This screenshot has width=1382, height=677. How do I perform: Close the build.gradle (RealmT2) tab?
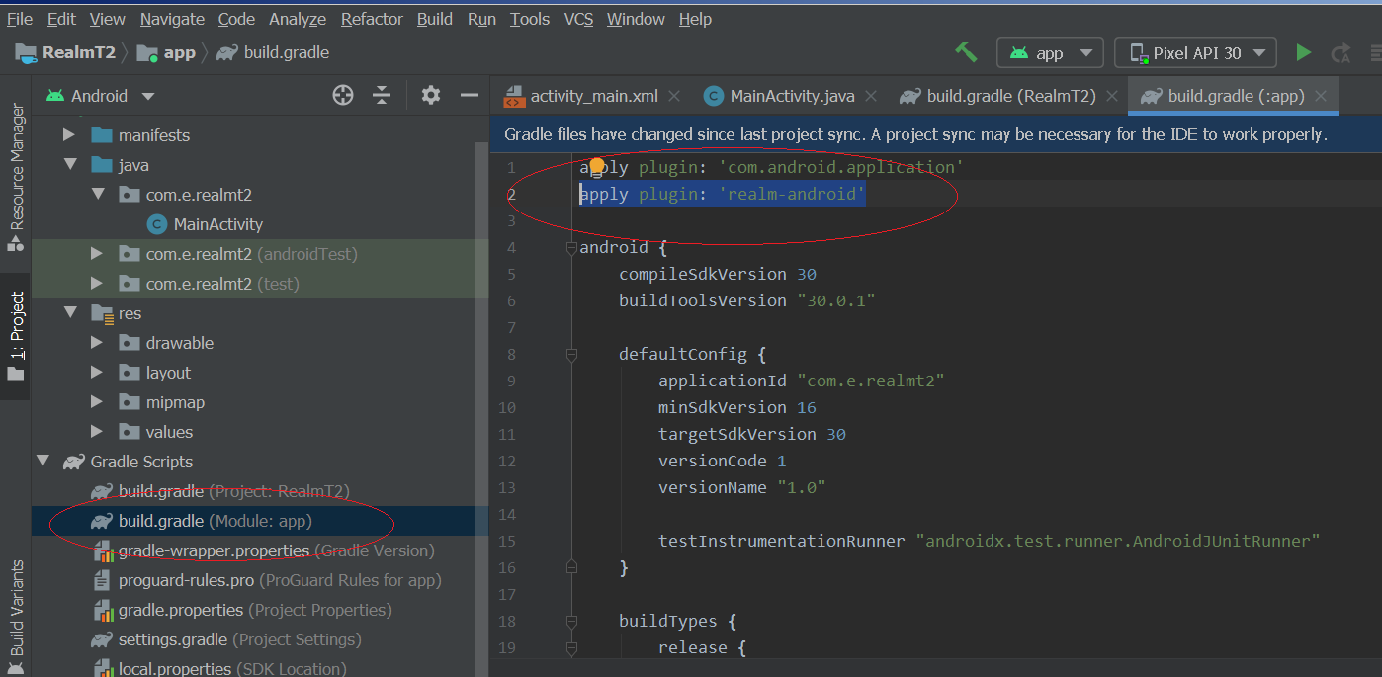1112,96
